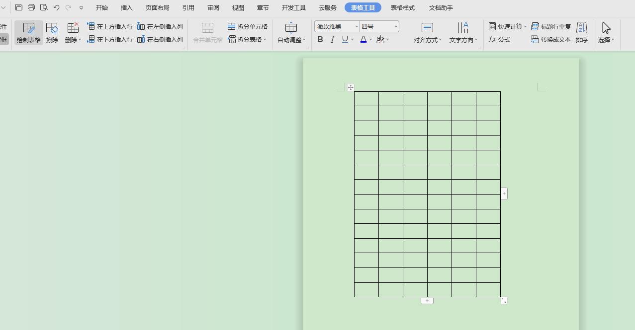635x330 pixels.
Task: Insert a row above with 在上方插入行
Action: pyautogui.click(x=112, y=26)
